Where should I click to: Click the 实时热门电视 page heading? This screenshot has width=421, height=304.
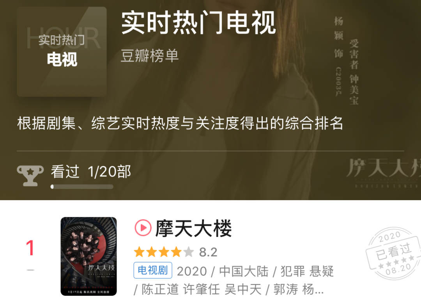point(199,23)
